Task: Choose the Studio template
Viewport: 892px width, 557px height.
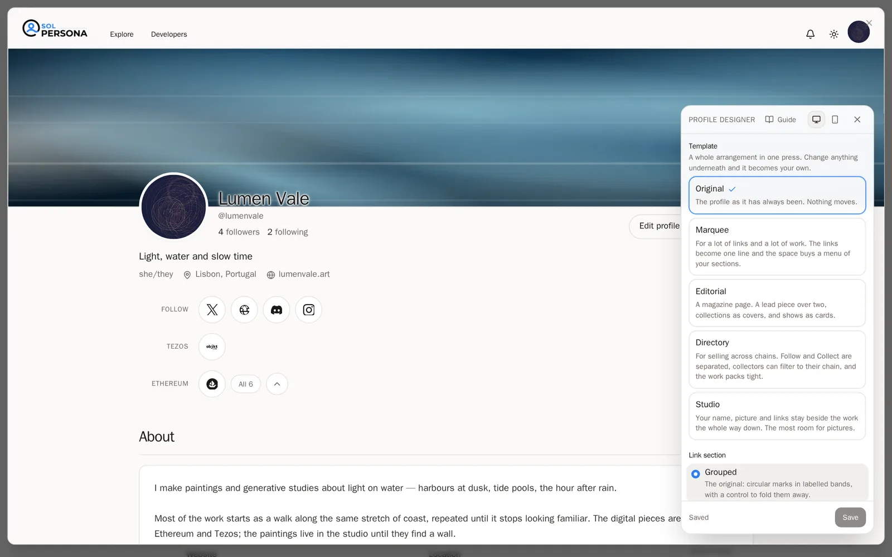Action: click(x=777, y=416)
